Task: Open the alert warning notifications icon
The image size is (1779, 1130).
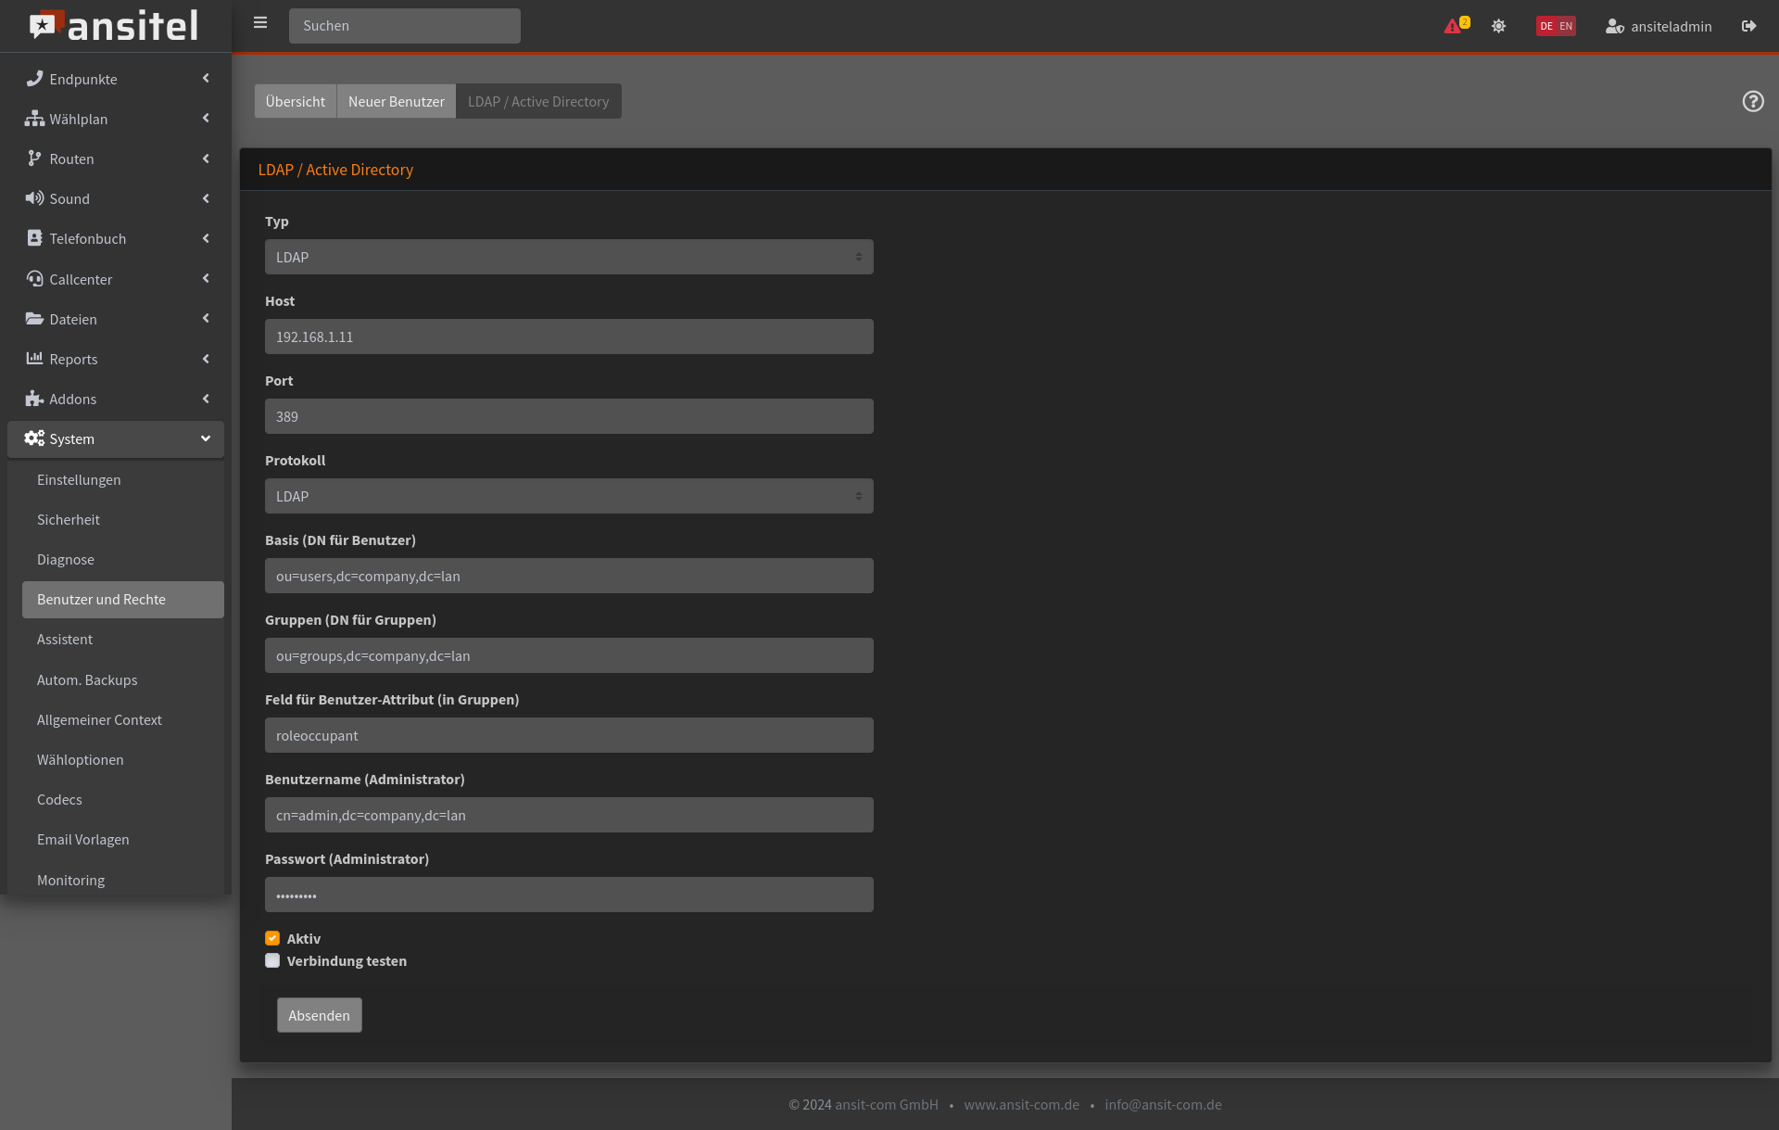Action: 1453,26
